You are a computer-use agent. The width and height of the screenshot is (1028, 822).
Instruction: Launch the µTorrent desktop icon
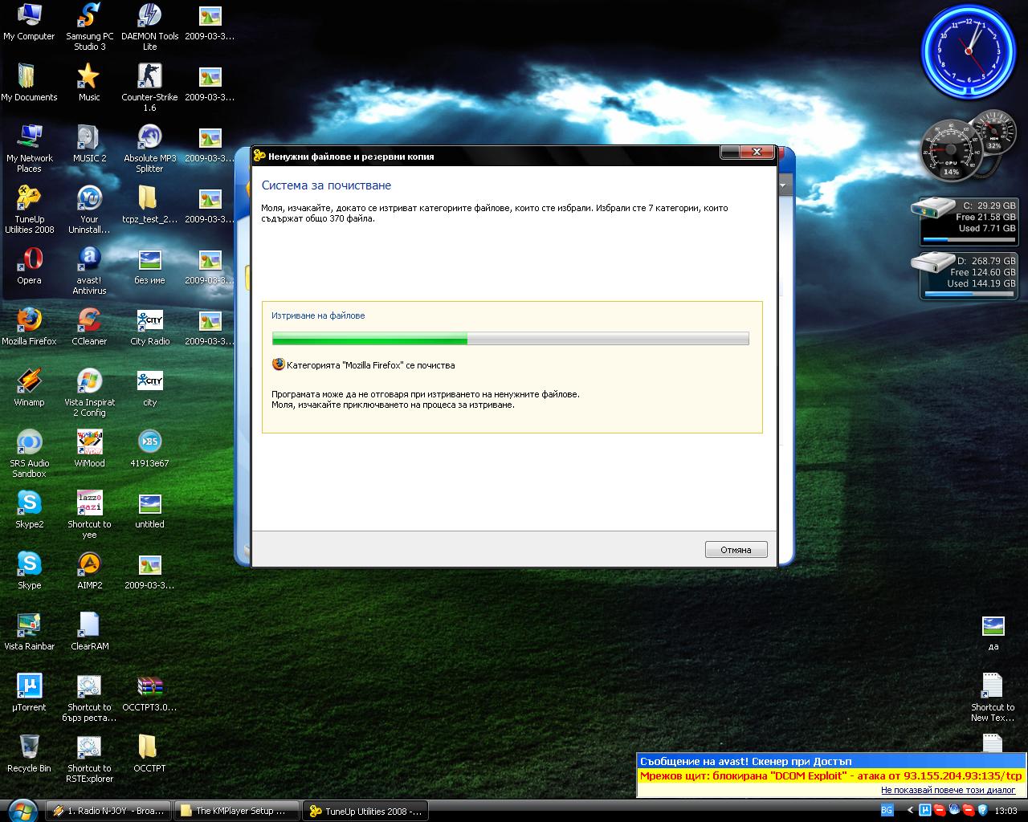click(x=29, y=694)
